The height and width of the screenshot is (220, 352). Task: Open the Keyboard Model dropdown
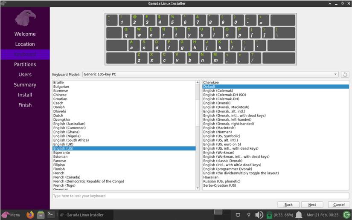pyautogui.click(x=210, y=74)
